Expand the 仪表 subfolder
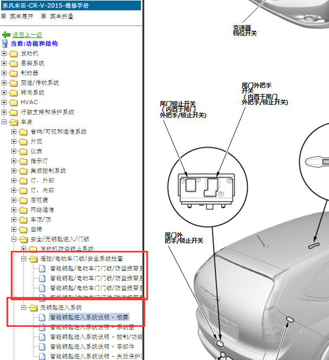 tap(14, 151)
